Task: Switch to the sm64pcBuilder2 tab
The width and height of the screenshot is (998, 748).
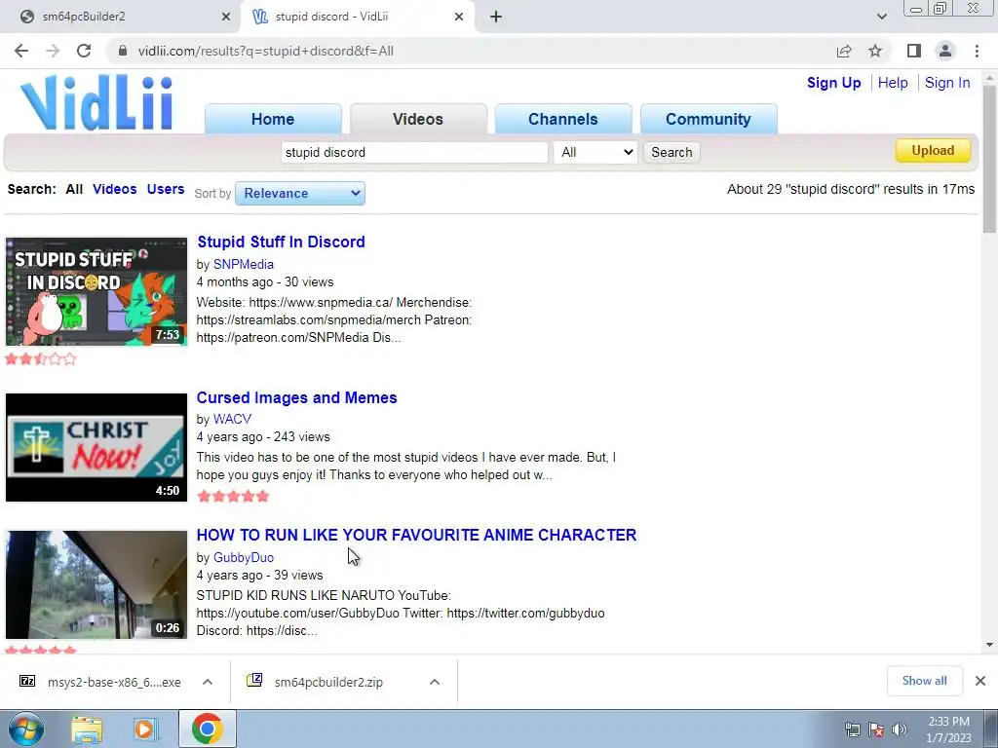Action: 120,17
